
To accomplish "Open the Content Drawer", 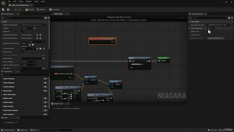I will [x=8, y=130].
